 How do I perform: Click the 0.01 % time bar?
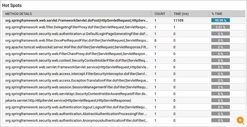pyautogui.click(x=221, y=27)
